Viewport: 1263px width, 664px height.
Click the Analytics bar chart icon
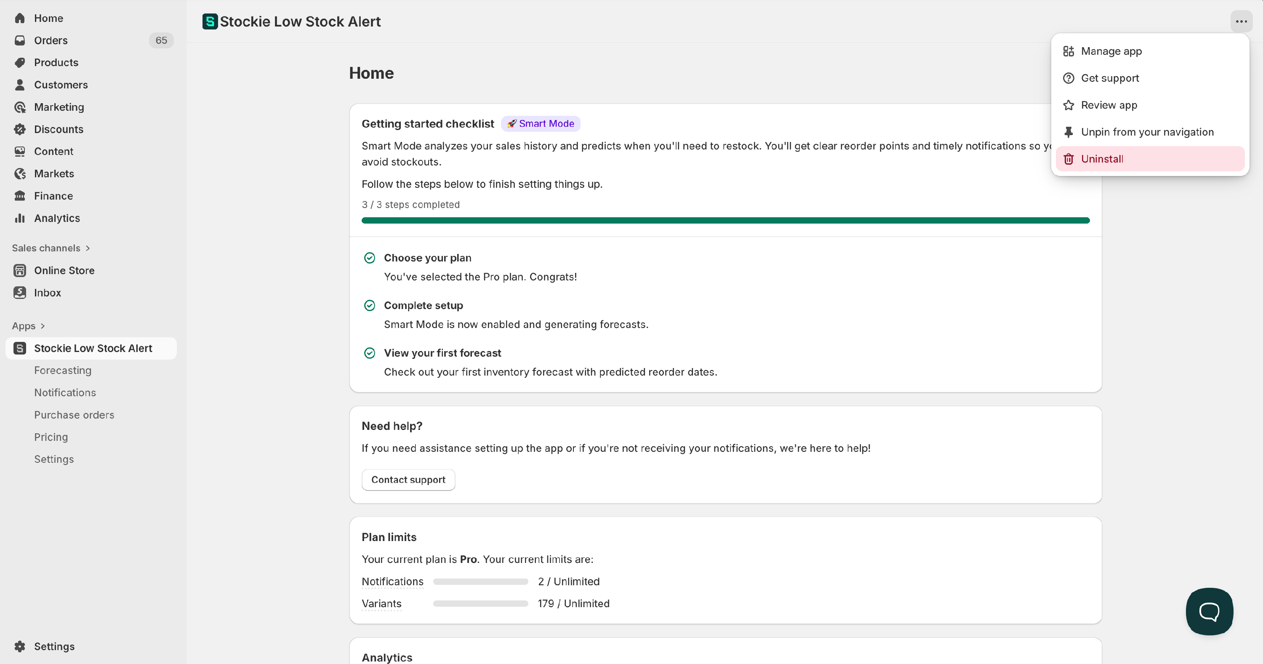click(20, 218)
